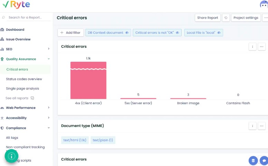Toggle eye on Critical errors not OK filter
Image resolution: width=268 pixels, height=166 pixels.
pyautogui.click(x=178, y=33)
